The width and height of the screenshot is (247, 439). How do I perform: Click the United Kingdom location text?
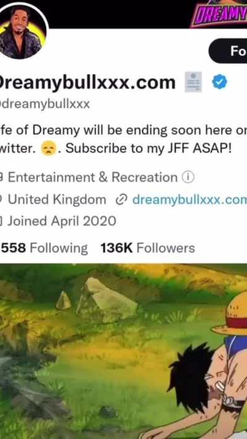click(x=57, y=199)
